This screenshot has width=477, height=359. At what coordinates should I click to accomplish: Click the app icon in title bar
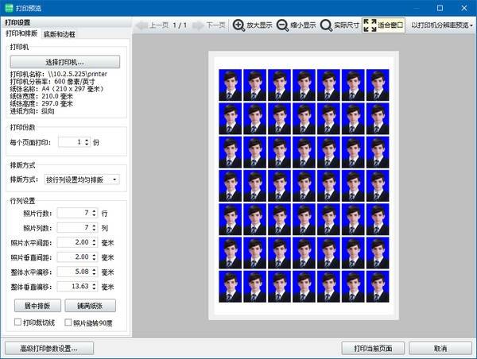[x=8, y=7]
